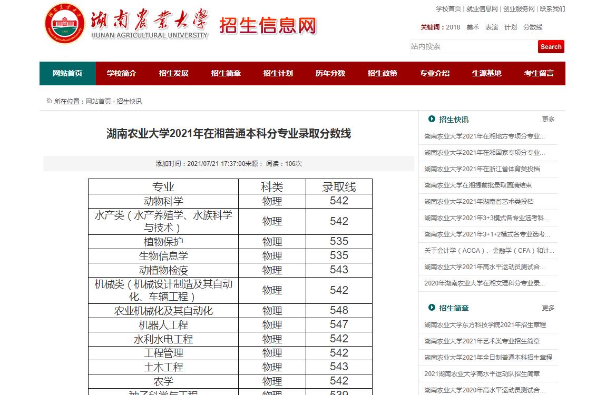Viewport: 606px width, 395px height.
Task: Open the 专业介绍 menu item
Action: (435, 73)
